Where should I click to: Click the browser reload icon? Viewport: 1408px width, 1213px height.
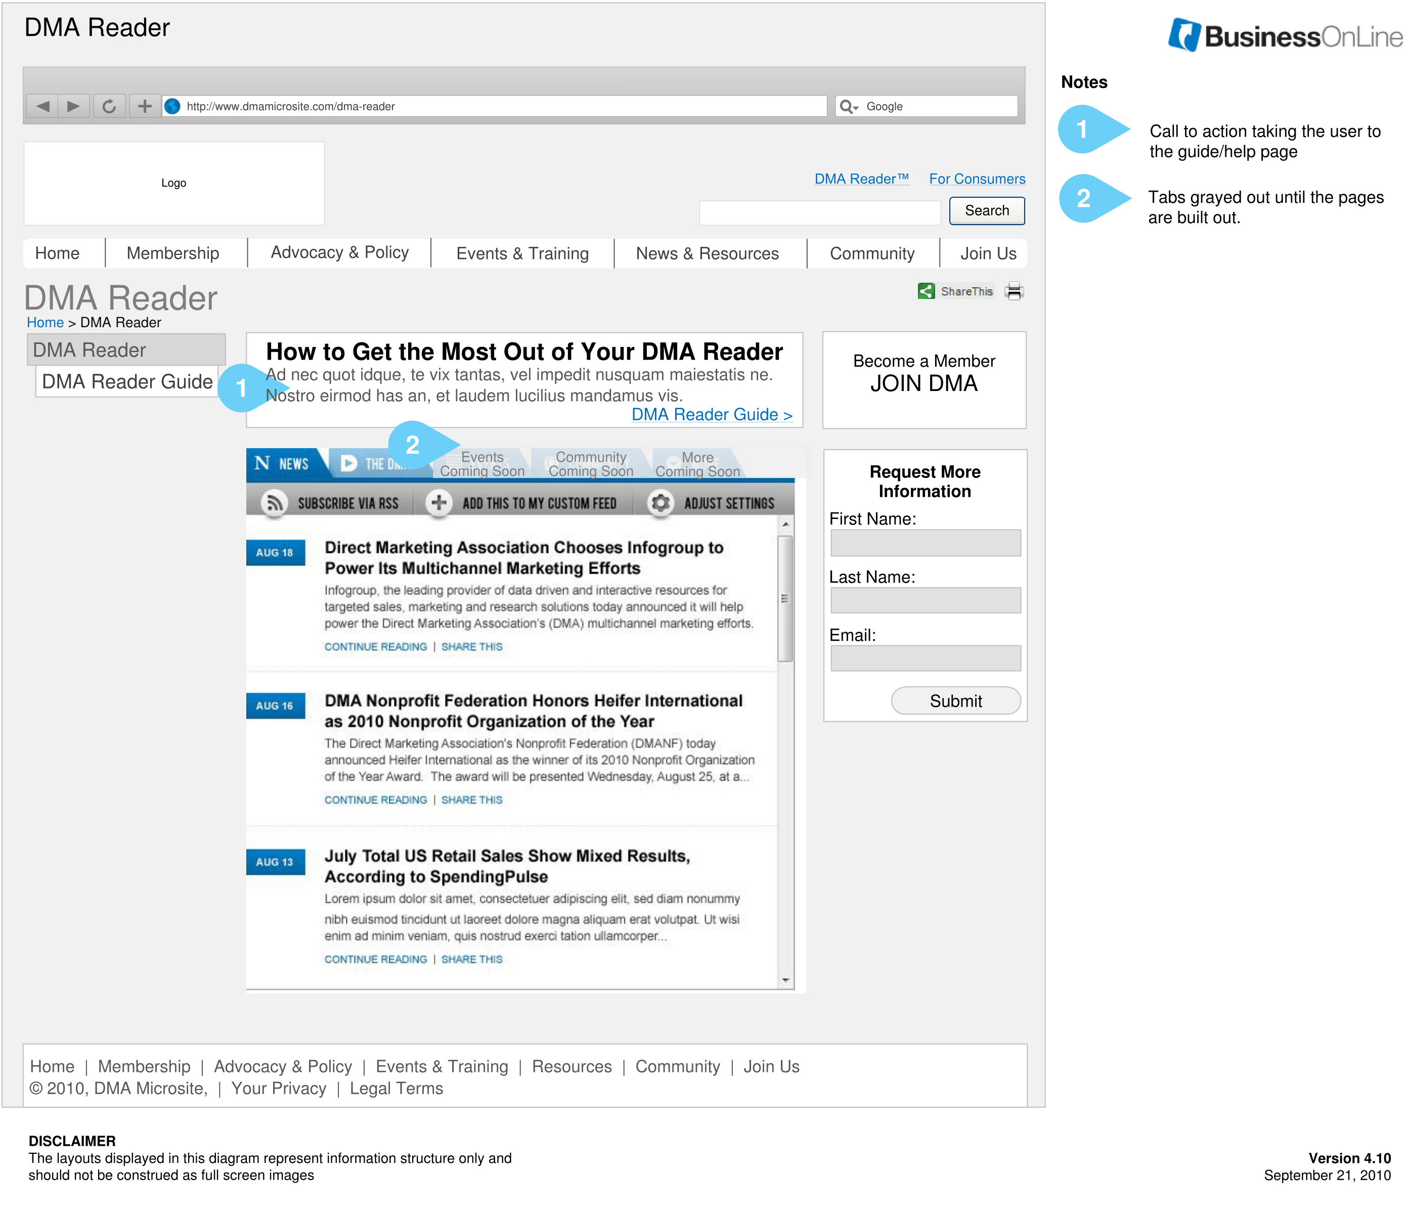(x=109, y=106)
